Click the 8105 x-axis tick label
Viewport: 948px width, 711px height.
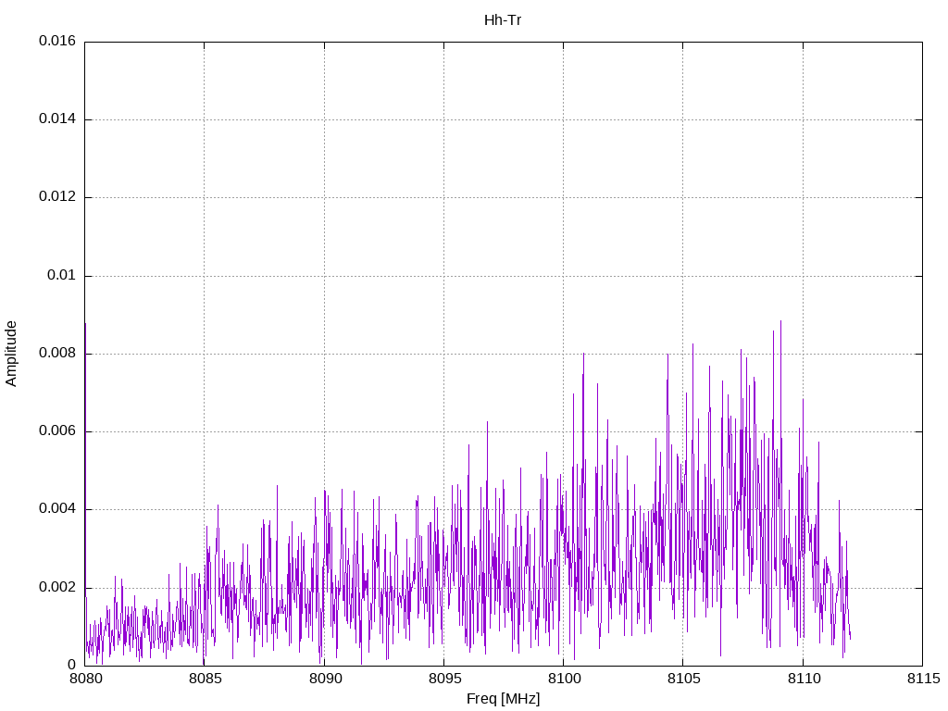coord(682,679)
